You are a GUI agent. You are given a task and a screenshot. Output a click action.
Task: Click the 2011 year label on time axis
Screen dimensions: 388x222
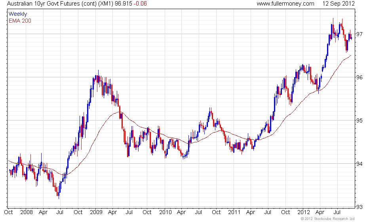[234, 212]
